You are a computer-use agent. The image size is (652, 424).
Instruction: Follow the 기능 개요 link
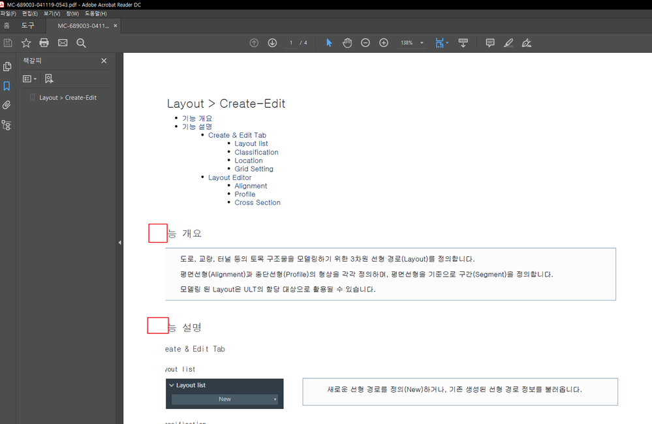click(197, 119)
